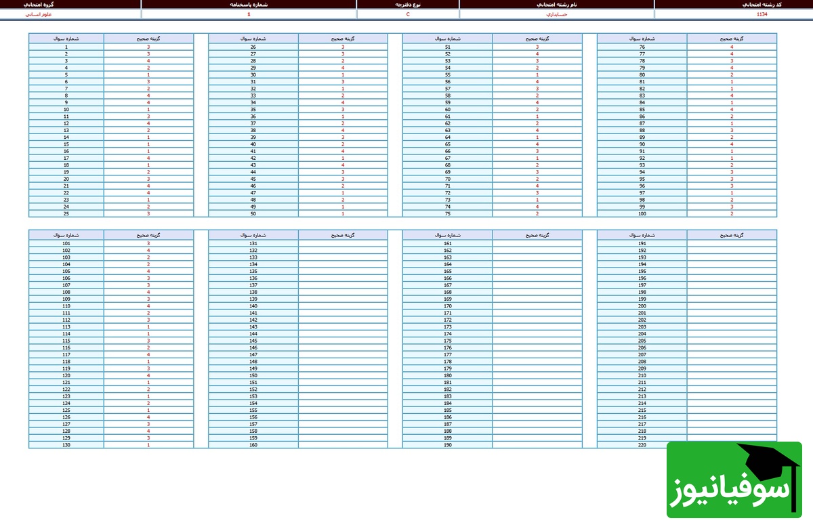813x529 pixels.
Task: Click the گروه امتحانی header cell
Action: coord(70,4)
